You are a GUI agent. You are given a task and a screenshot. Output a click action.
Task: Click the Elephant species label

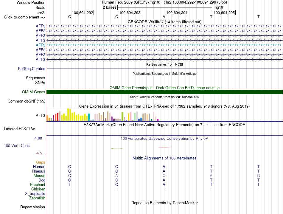pyautogui.click(x=38, y=184)
